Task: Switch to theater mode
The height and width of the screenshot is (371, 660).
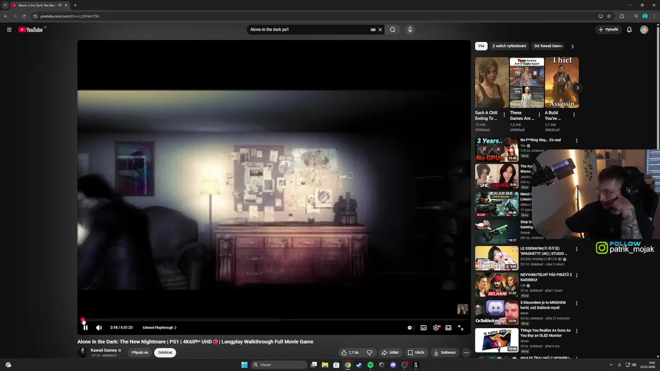Action: [x=449, y=328]
